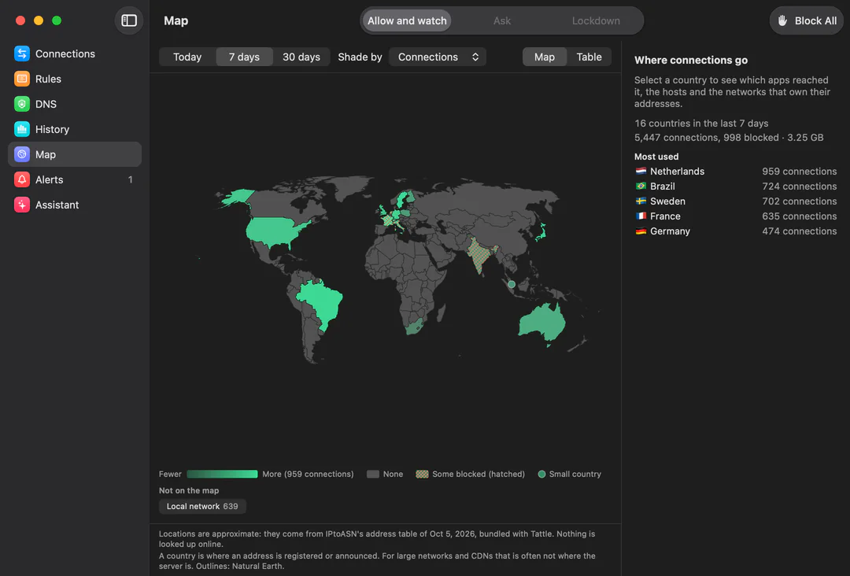Select South Africa on the map
This screenshot has height=576, width=850.
(415, 327)
